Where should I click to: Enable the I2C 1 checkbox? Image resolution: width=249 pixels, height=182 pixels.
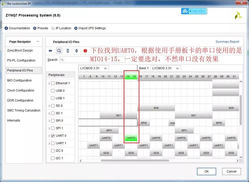click(x=53, y=158)
